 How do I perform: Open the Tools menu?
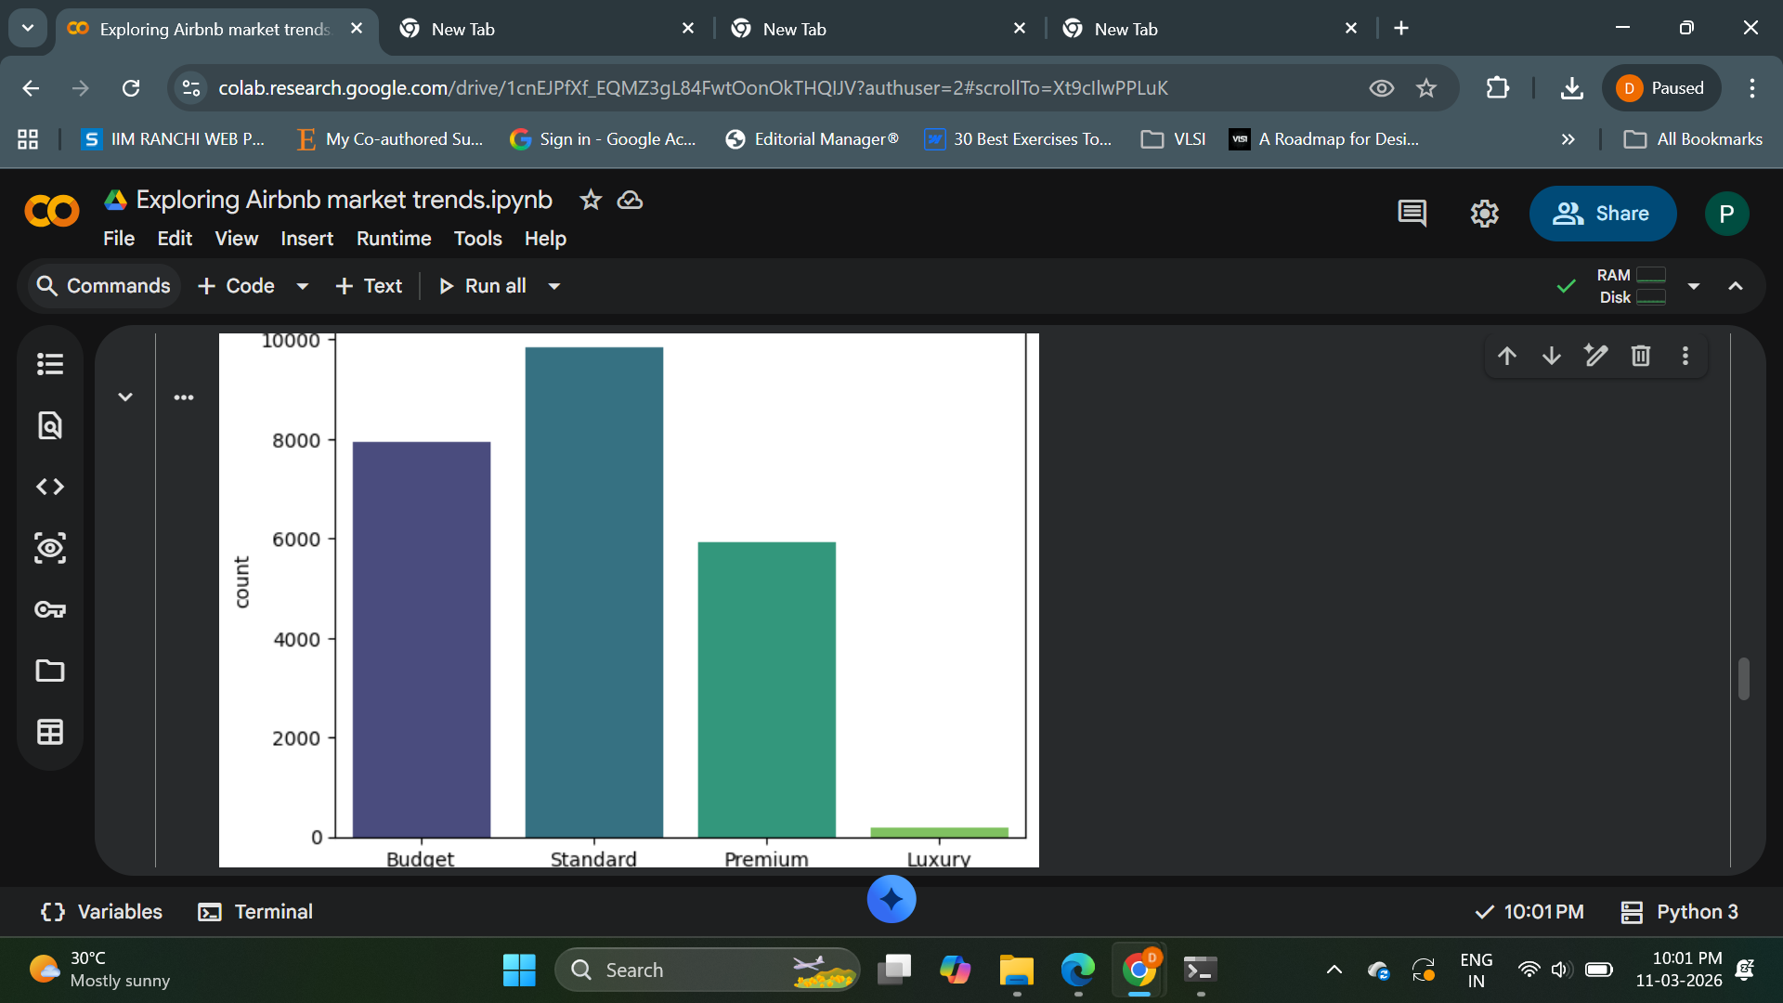coord(477,239)
